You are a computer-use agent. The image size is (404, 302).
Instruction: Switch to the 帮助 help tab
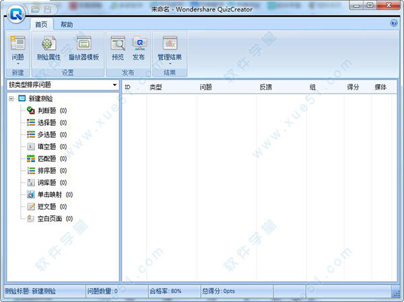(x=67, y=24)
